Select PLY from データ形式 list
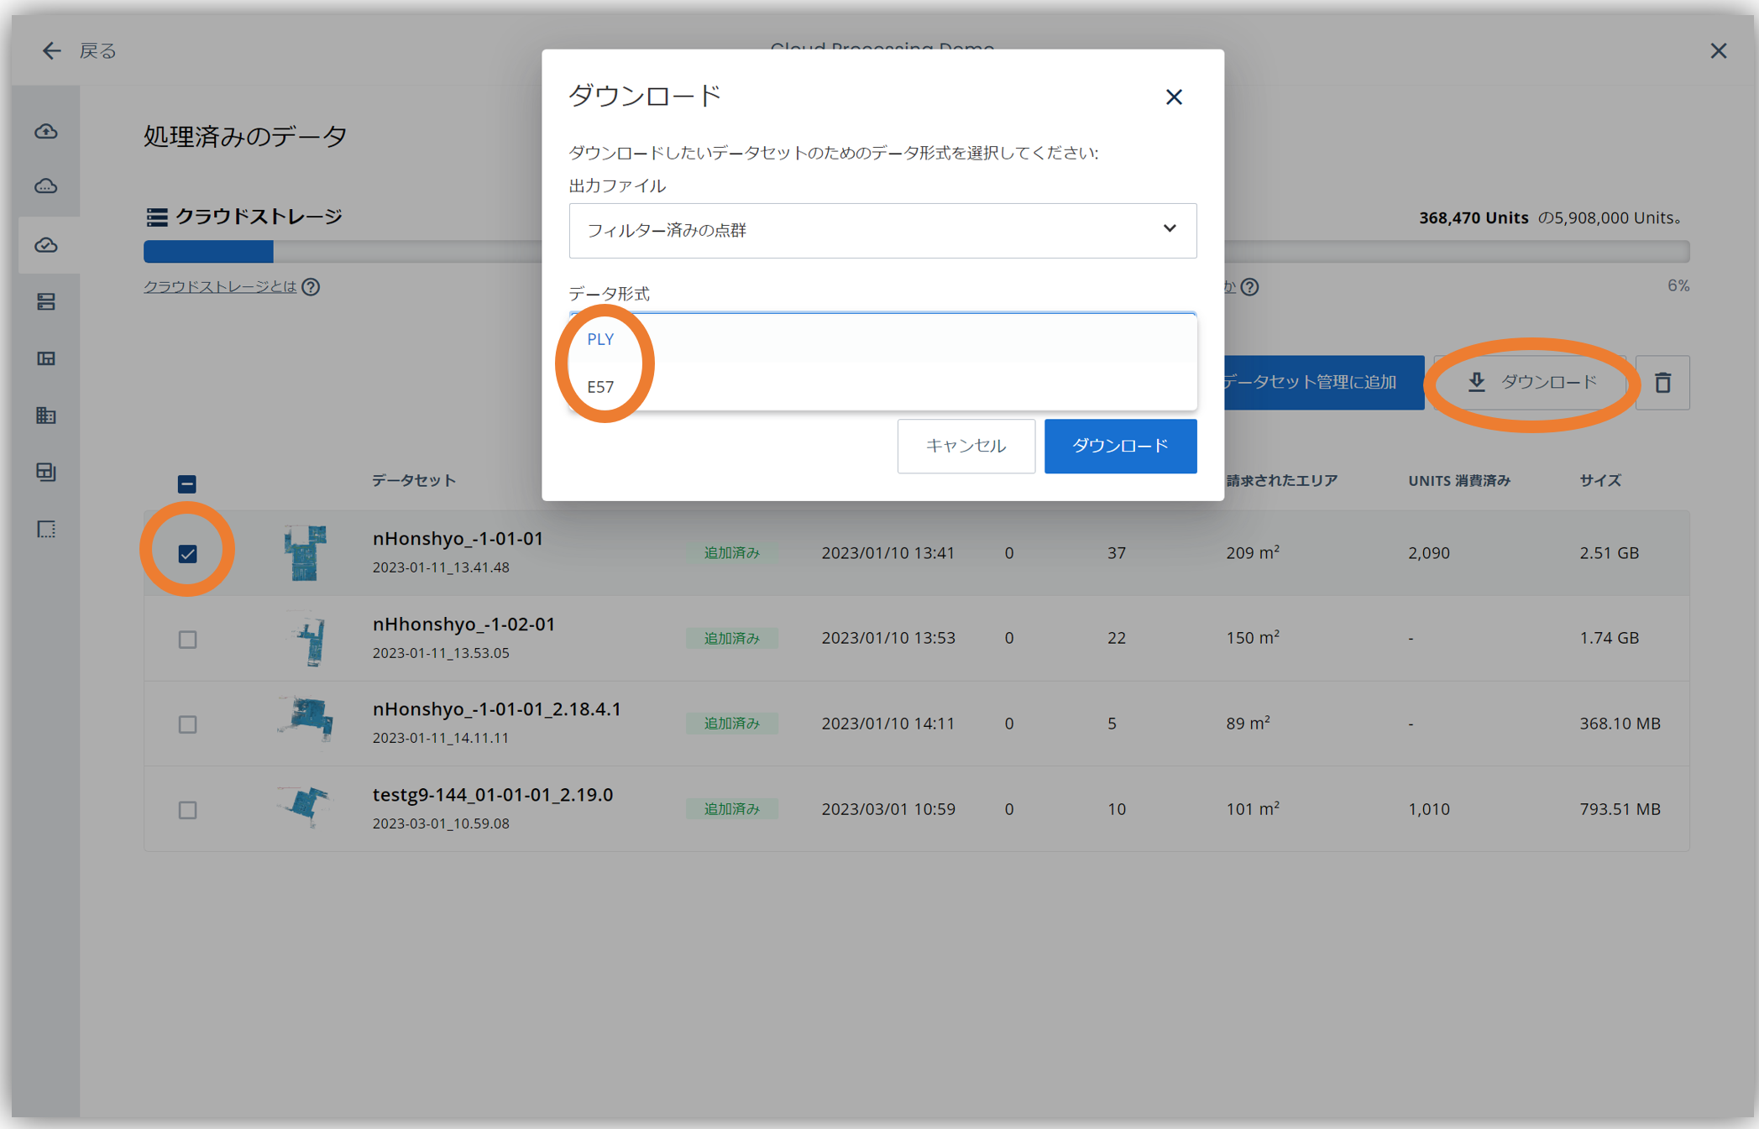Screen dimensions: 1759x1129 [x=599, y=339]
